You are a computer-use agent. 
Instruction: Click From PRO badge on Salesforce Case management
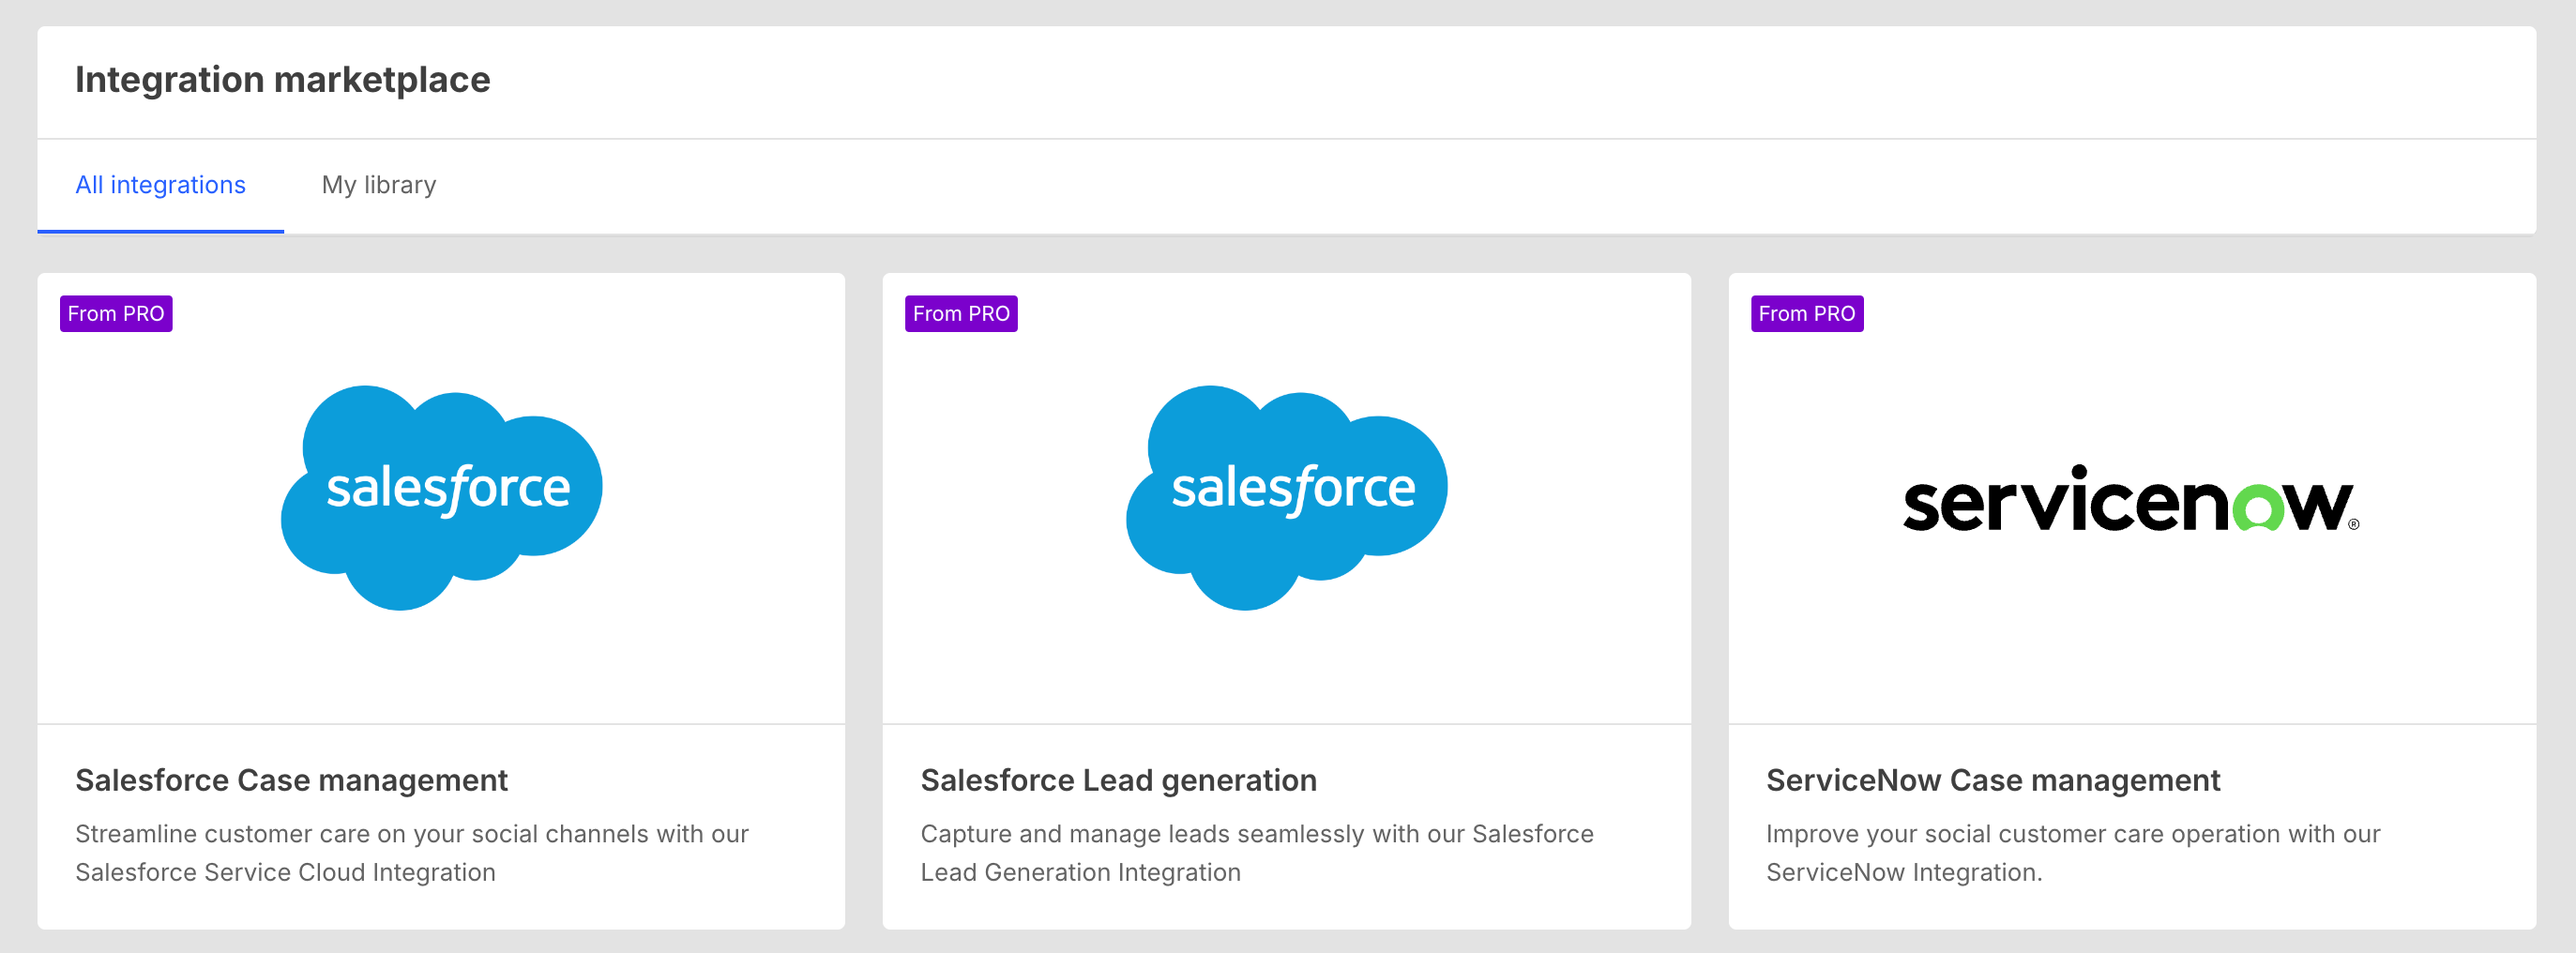[116, 314]
